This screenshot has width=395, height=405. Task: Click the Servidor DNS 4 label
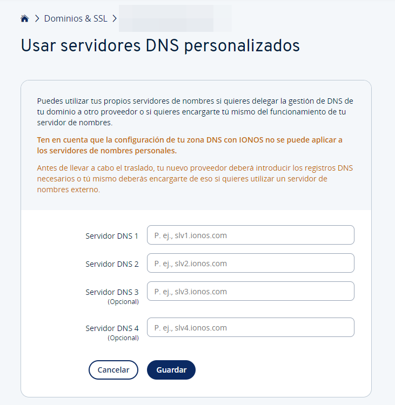click(112, 328)
